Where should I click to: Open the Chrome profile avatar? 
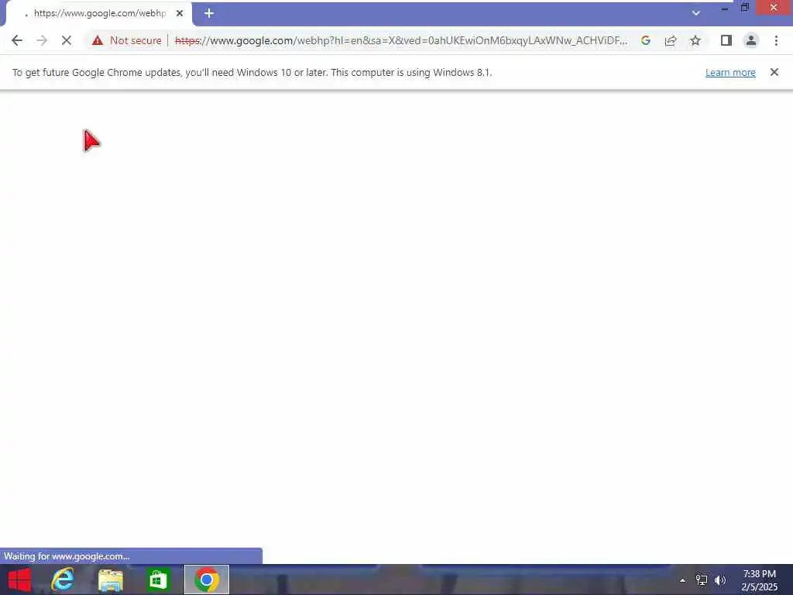coord(751,40)
